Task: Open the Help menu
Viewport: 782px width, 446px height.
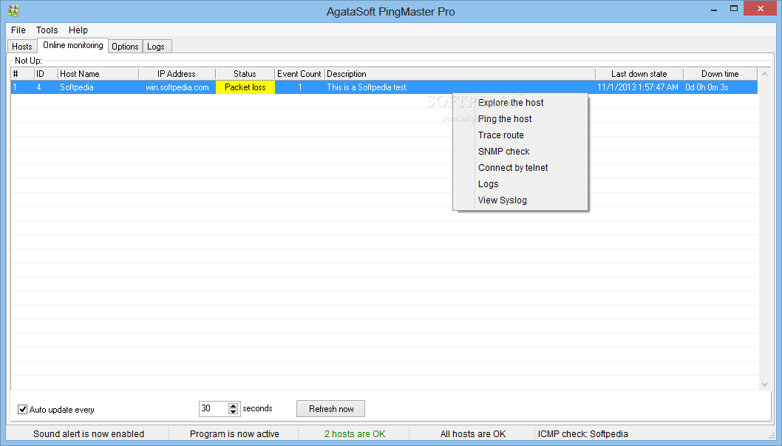Action: pyautogui.click(x=78, y=30)
